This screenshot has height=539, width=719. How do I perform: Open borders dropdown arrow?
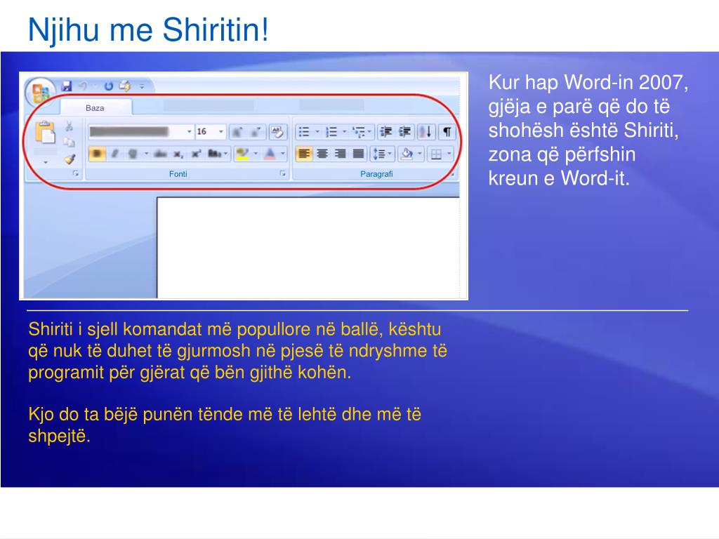(x=449, y=154)
